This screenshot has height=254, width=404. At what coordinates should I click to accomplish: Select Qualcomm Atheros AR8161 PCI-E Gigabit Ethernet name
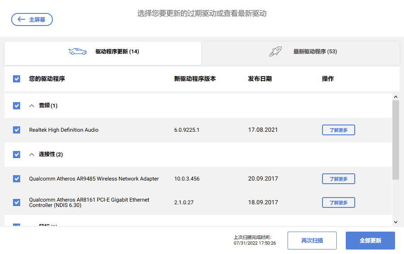(89, 202)
